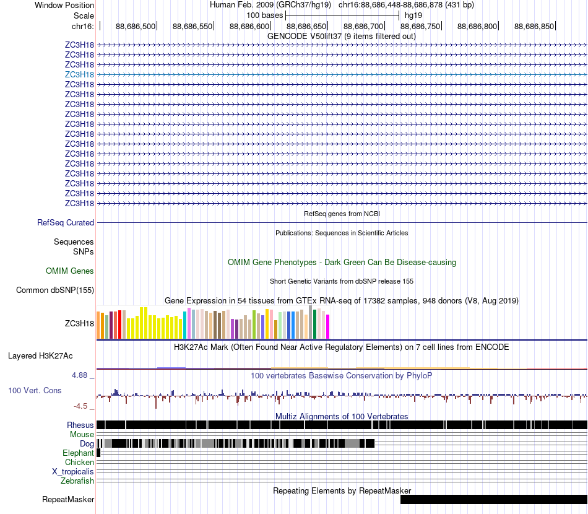The image size is (588, 514).
Task: Click the Dog species label
Action: (x=87, y=444)
